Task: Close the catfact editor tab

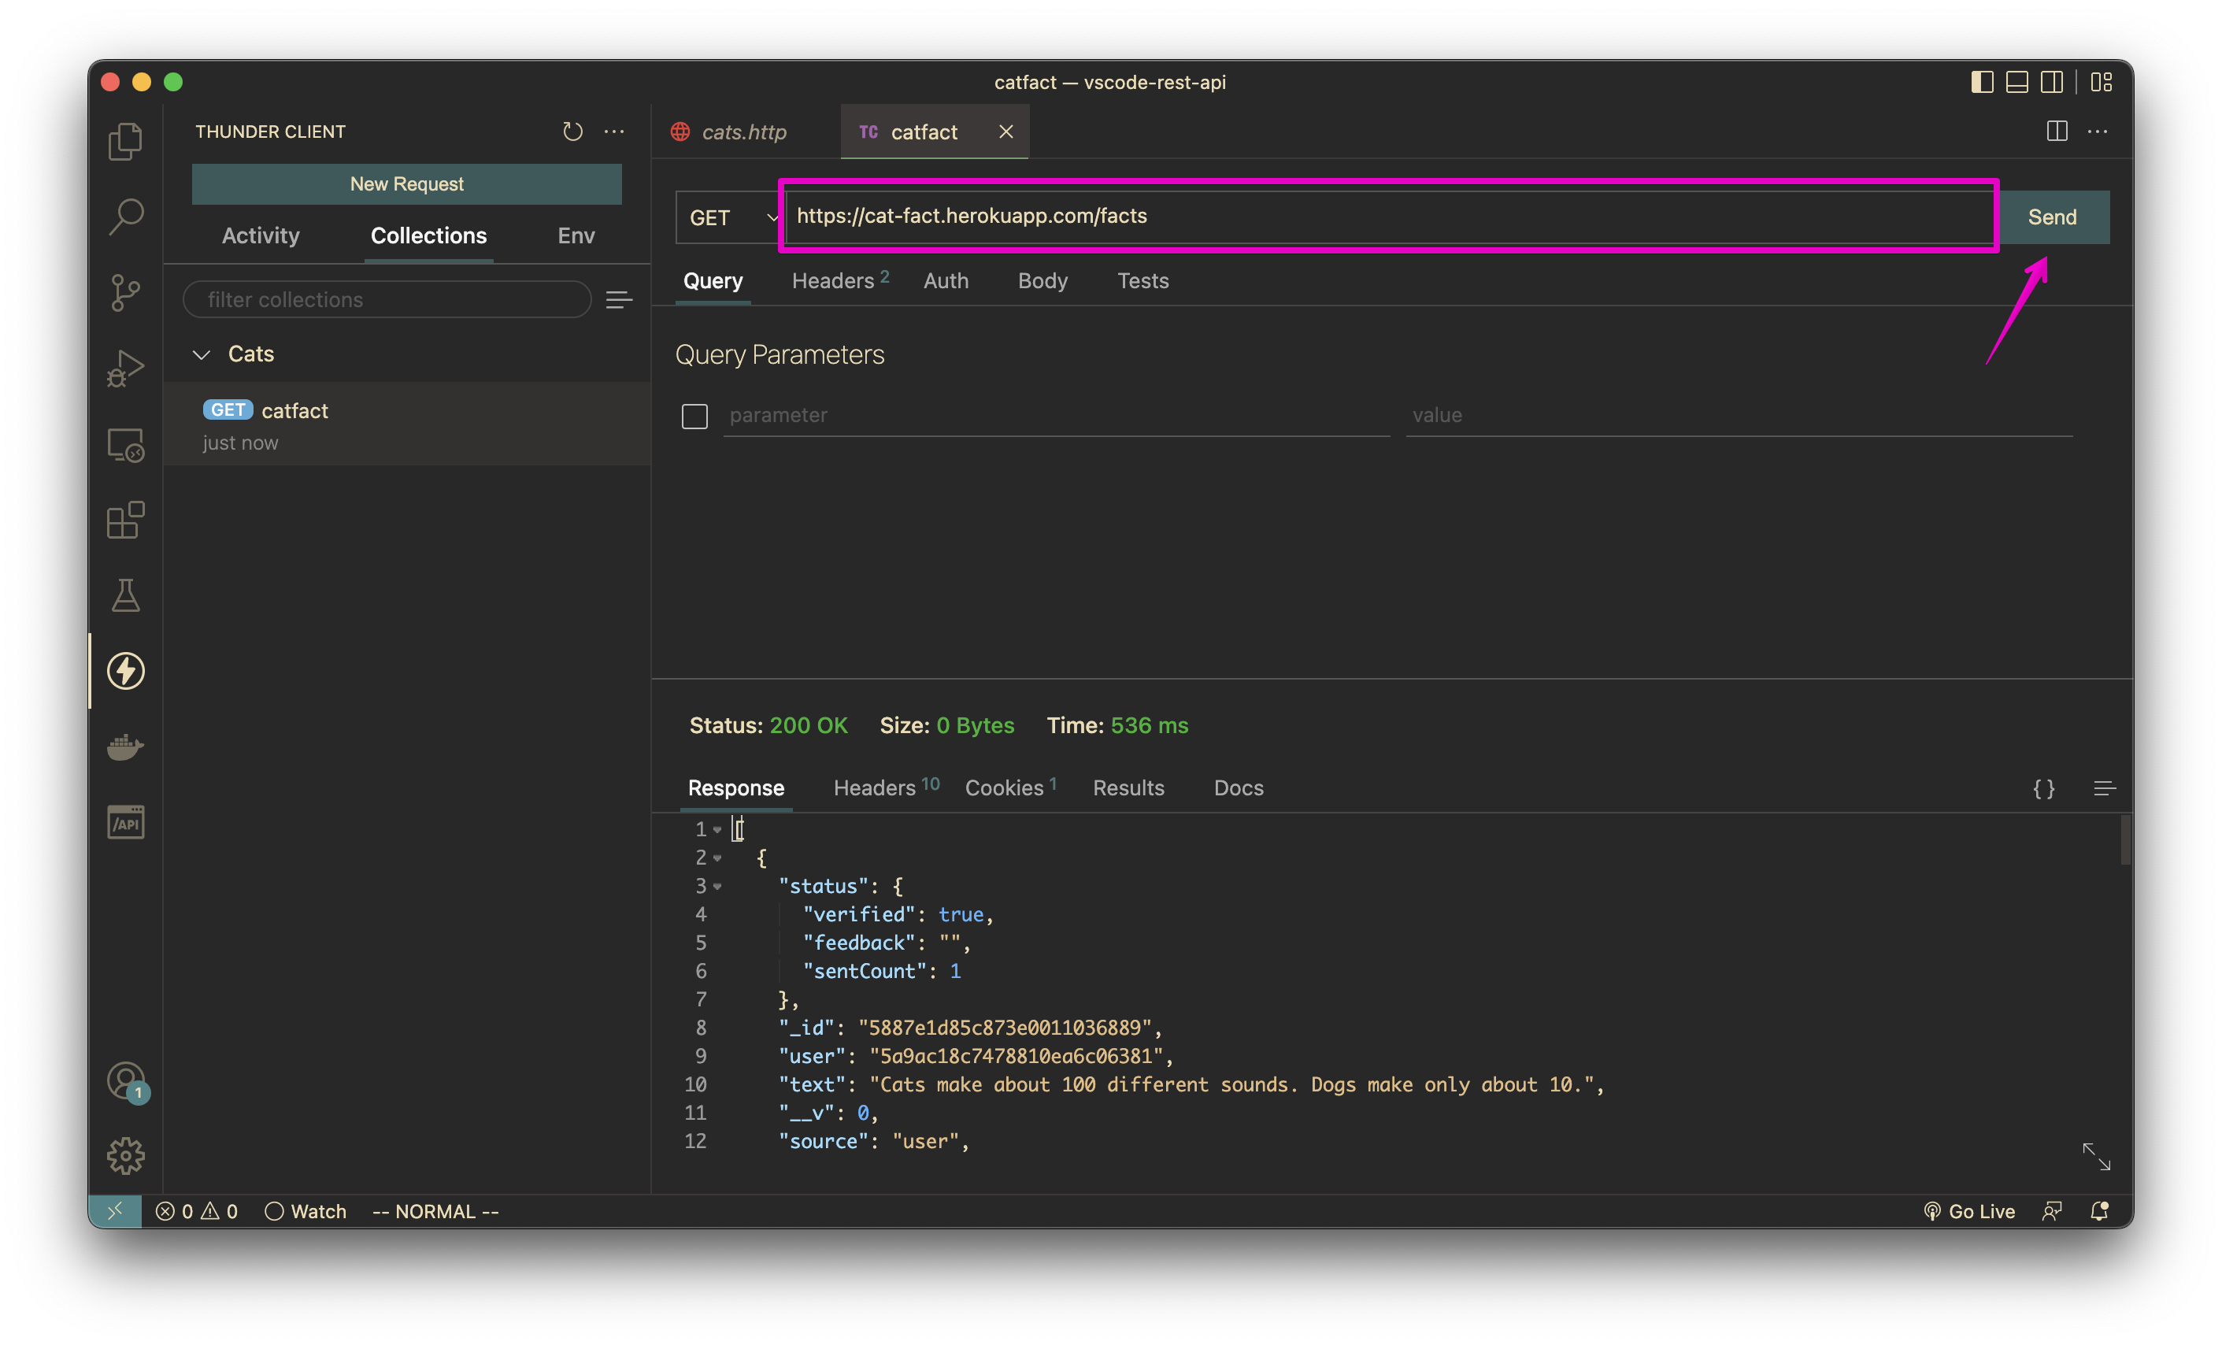Action: (x=1006, y=132)
